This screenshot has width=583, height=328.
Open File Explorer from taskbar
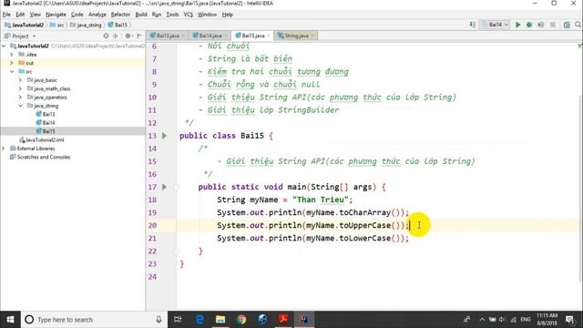coord(220,320)
